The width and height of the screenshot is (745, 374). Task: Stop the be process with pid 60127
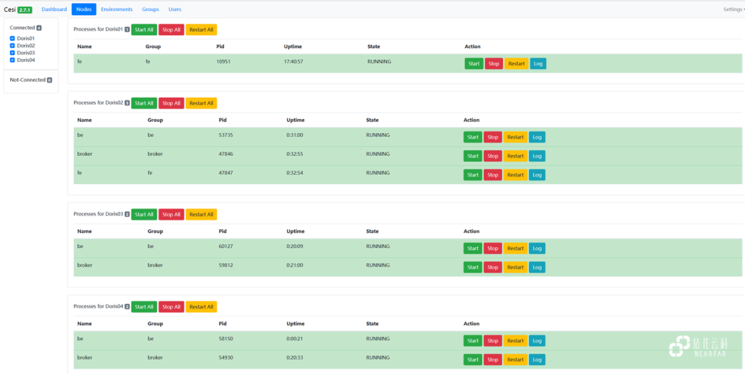click(493, 248)
